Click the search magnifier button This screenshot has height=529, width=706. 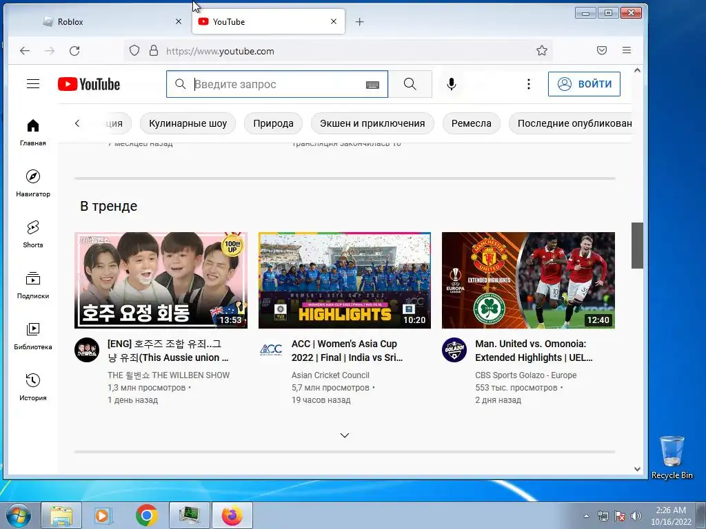pyautogui.click(x=410, y=84)
